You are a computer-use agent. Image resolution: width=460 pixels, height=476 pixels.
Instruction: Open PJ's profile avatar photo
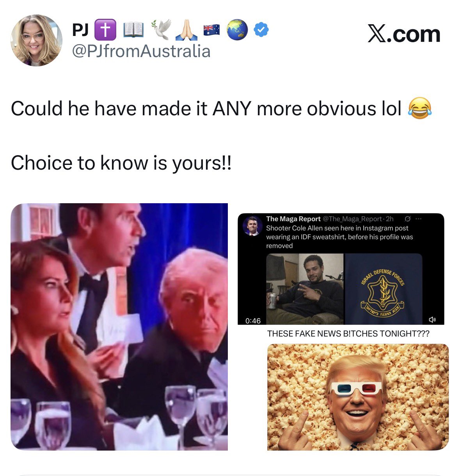[36, 41]
